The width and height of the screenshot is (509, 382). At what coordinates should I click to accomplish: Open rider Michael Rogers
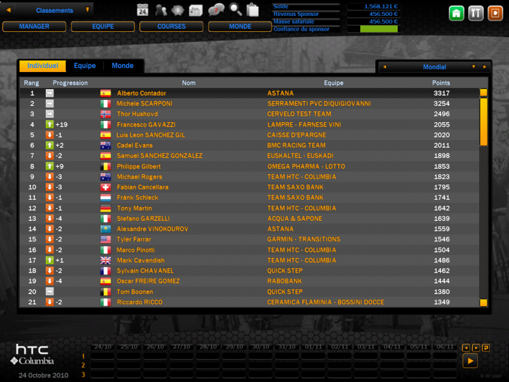tap(139, 177)
